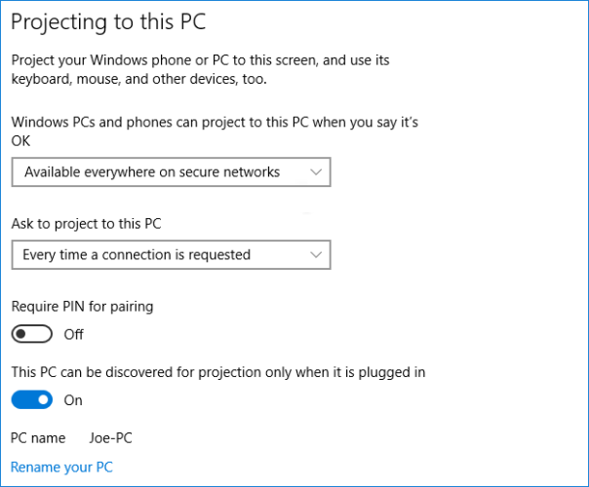589x487 pixels.
Task: Click the white knob of the plugged-in toggle
Action: pyautogui.click(x=42, y=399)
